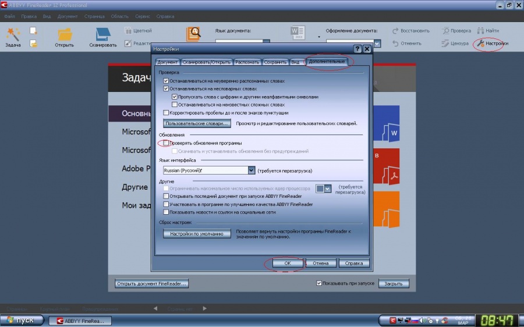The image size is (524, 327).
Task: Uncheck Останавливаться на несловарных словах
Action: tap(166, 89)
